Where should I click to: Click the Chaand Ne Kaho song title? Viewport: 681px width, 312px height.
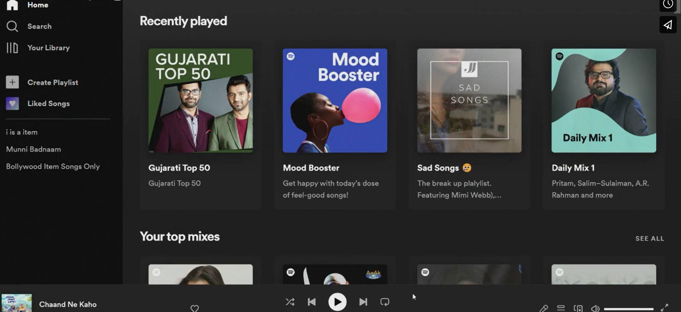tap(68, 304)
